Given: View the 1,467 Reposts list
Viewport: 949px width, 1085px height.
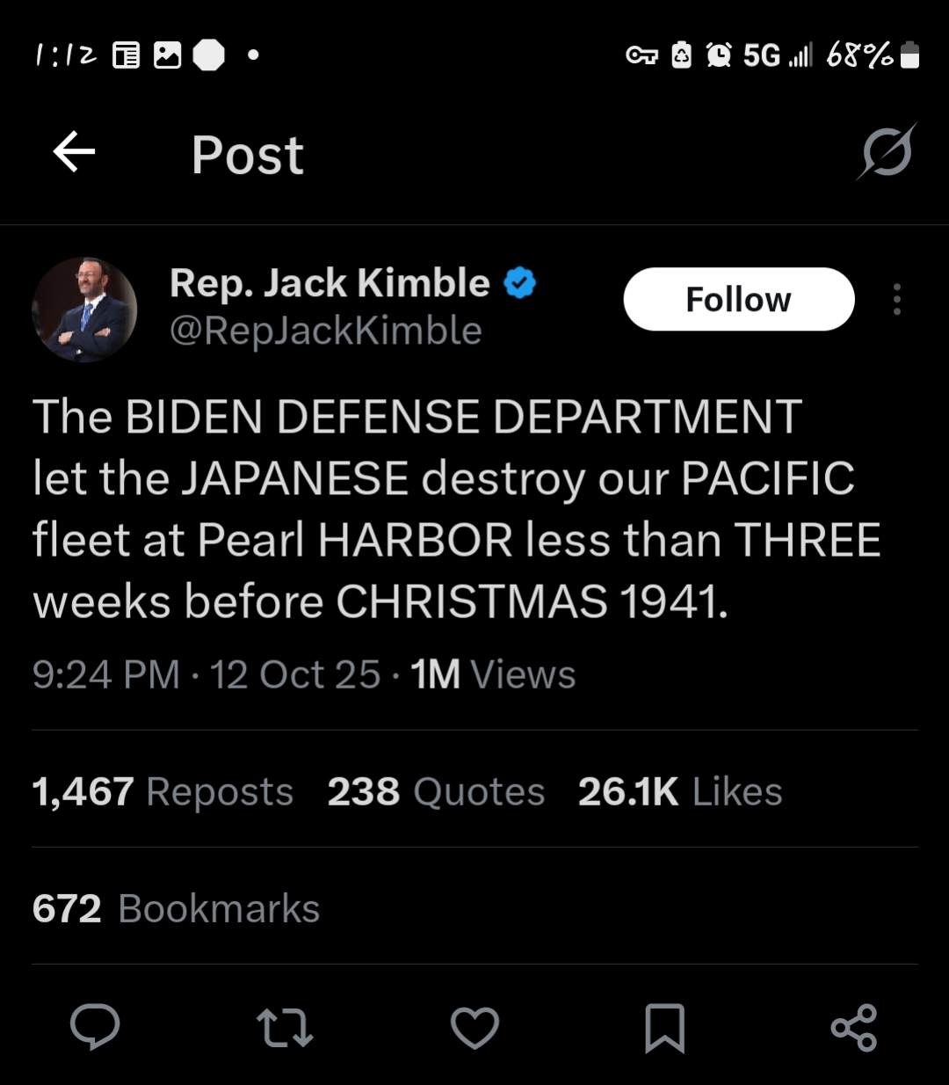Looking at the screenshot, I should (x=163, y=791).
